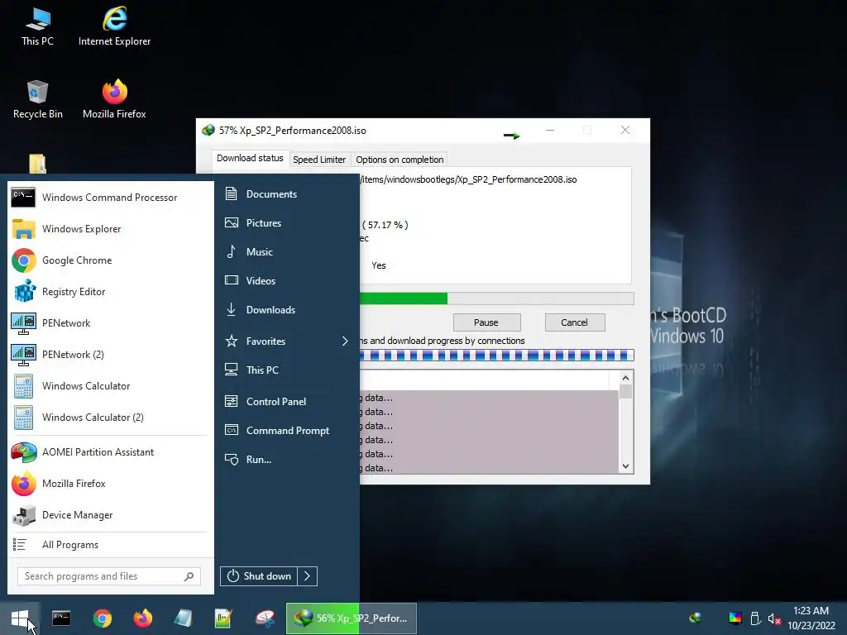Open This PC desktop icon
The image size is (847, 635).
click(x=37, y=26)
